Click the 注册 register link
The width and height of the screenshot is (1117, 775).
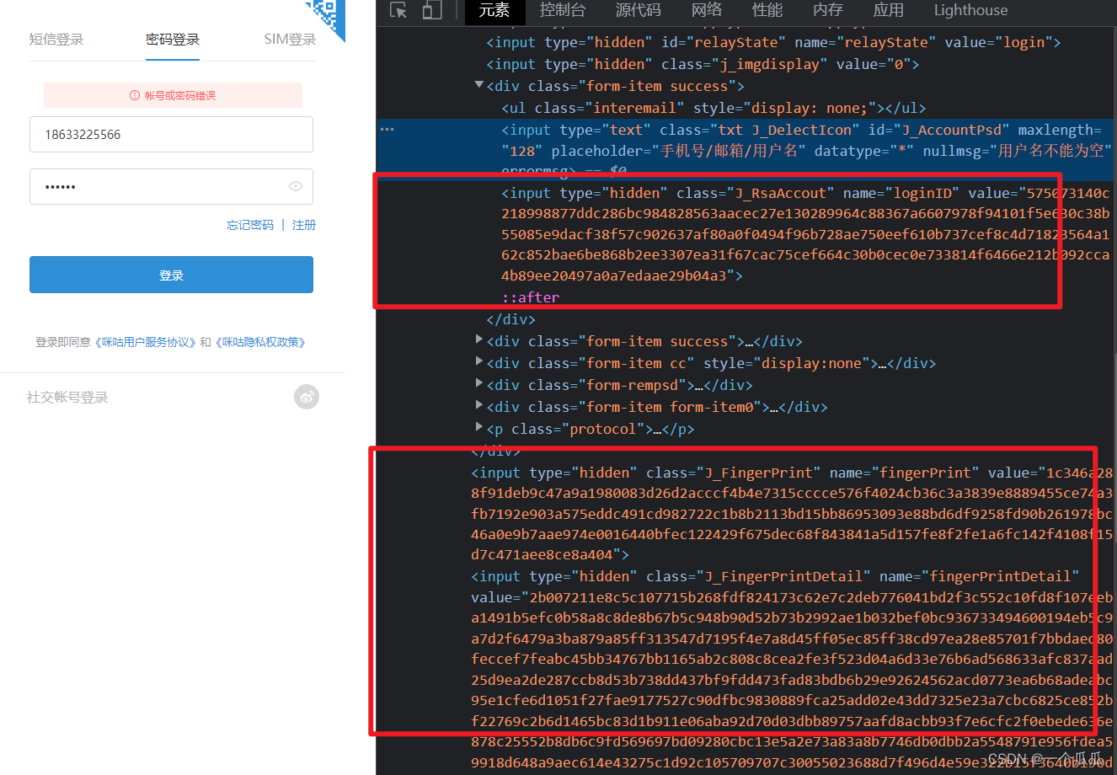tap(304, 225)
